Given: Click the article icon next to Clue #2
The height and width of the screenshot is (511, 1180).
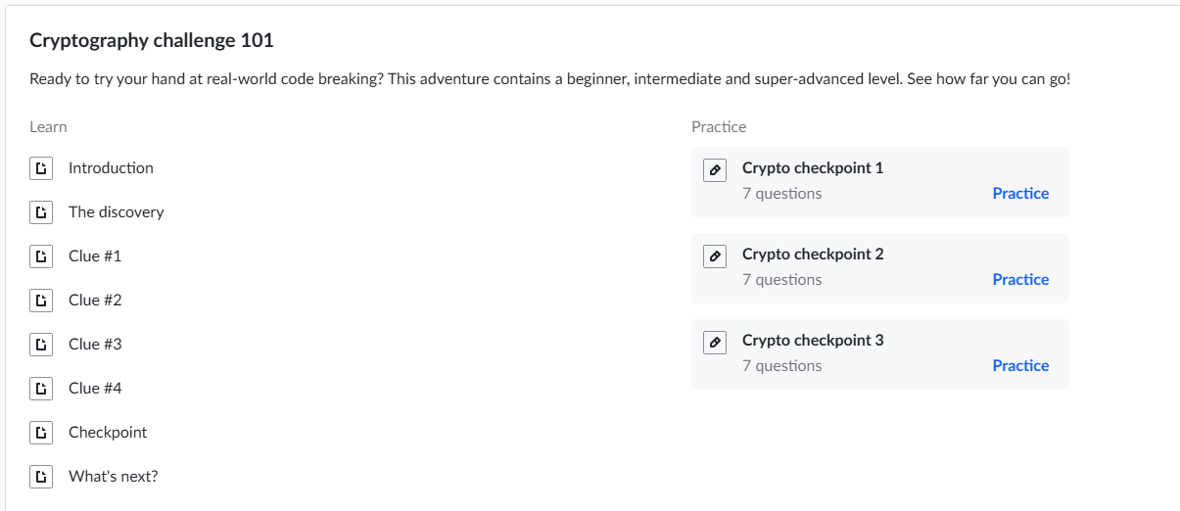Looking at the screenshot, I should (41, 301).
